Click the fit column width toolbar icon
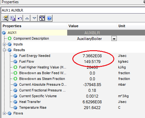The image size is (145, 118). 42,18
